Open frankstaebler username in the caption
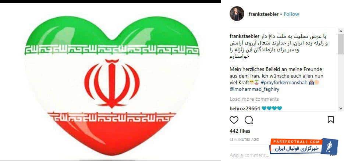Screen dimensions: 344x161 click(244, 36)
